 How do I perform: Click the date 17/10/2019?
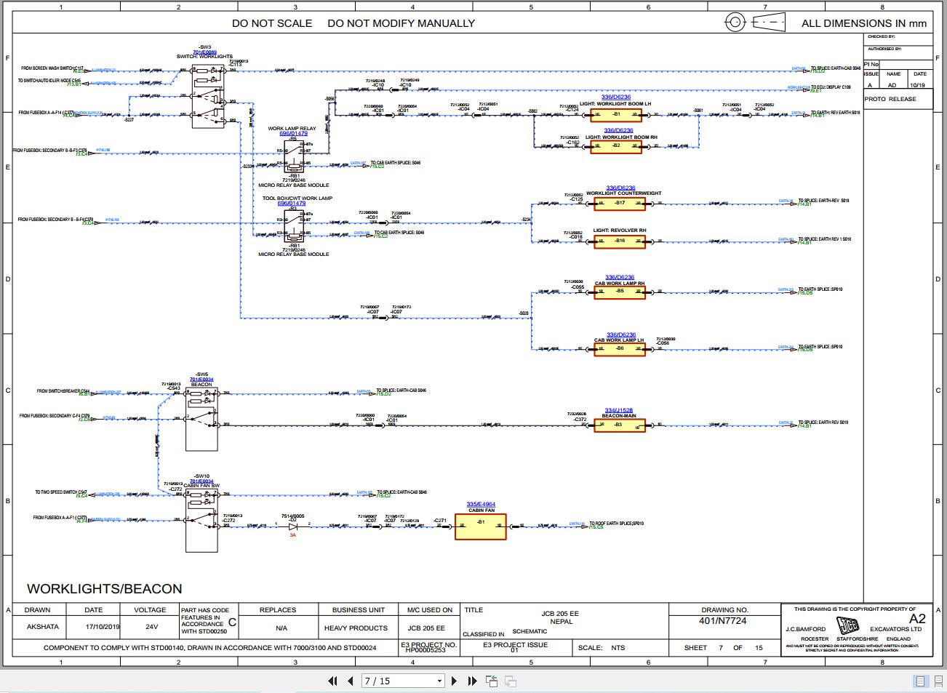103,627
